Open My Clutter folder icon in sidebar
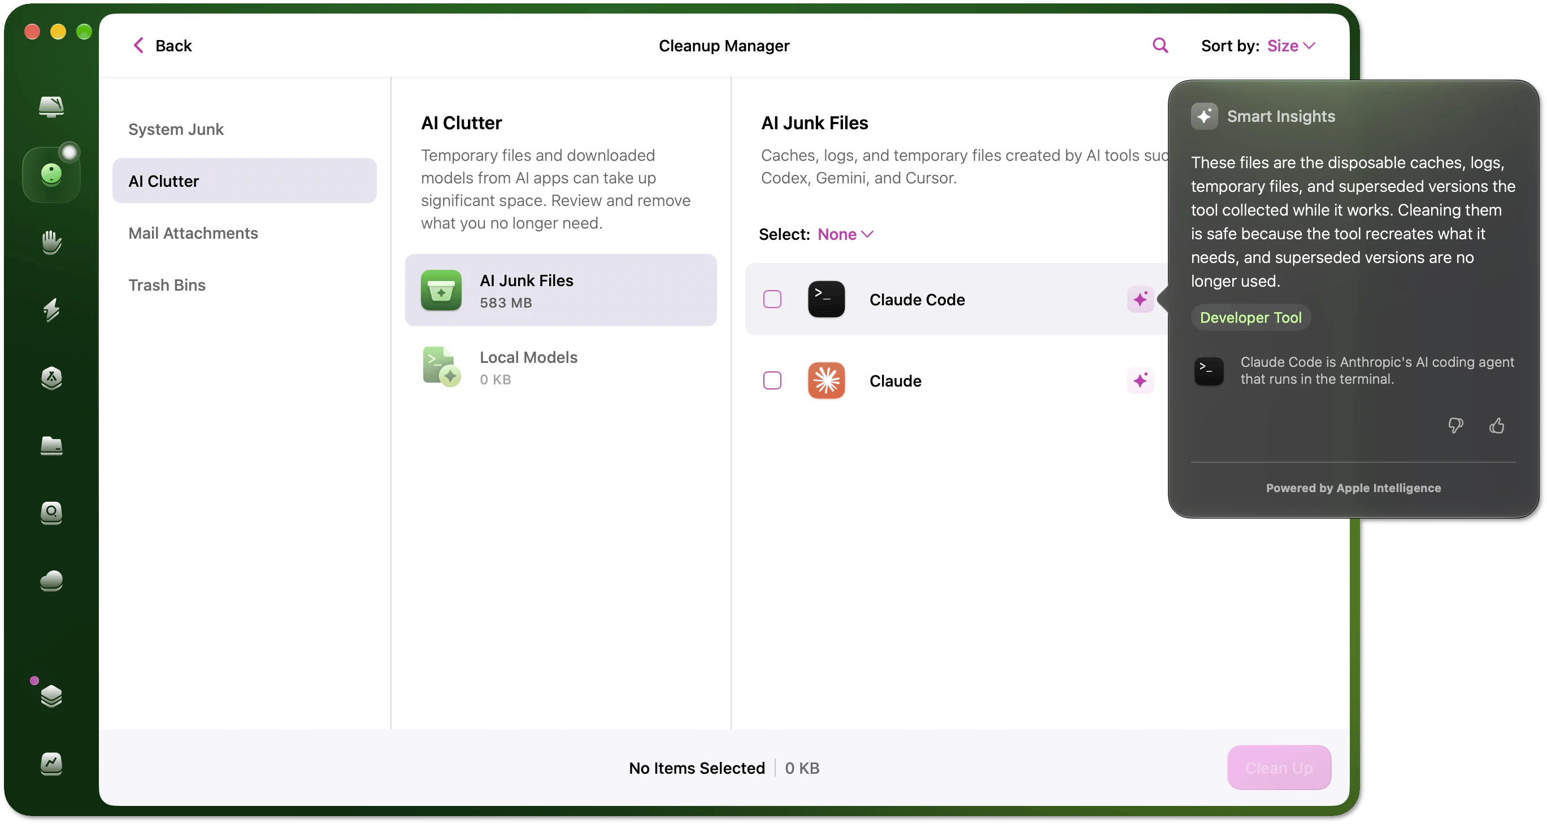The height and width of the screenshot is (824, 1547). (x=51, y=446)
